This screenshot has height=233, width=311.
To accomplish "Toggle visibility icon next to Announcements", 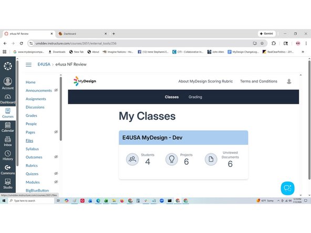I will [56, 90].
